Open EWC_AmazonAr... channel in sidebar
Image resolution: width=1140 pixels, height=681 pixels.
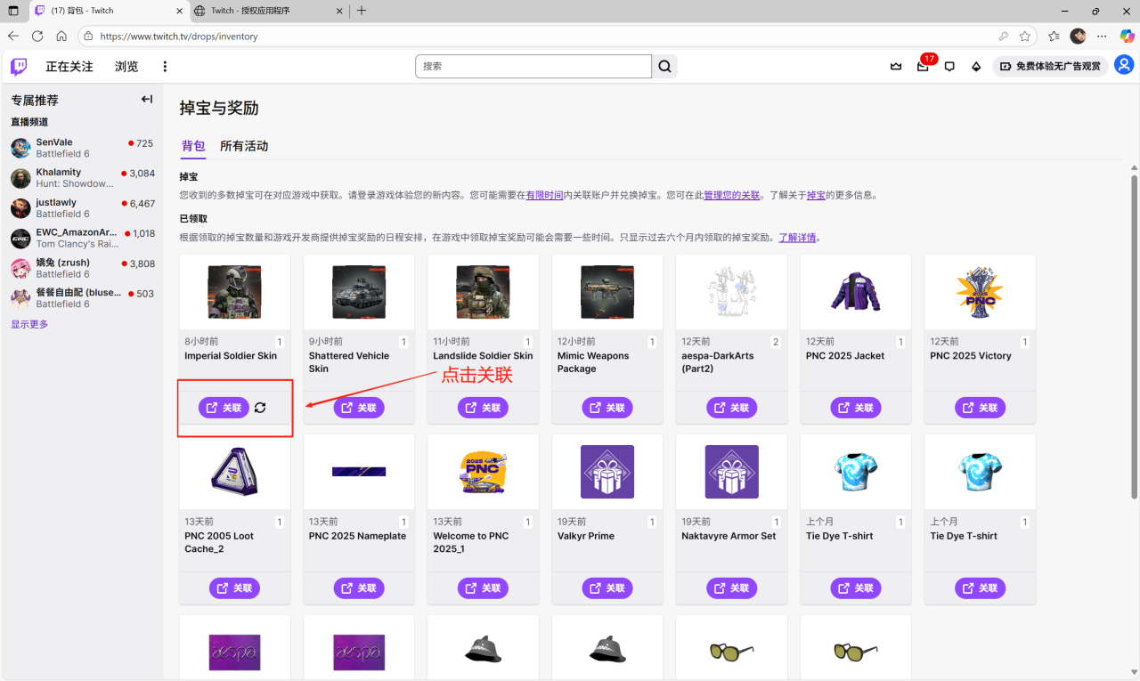[82, 239]
